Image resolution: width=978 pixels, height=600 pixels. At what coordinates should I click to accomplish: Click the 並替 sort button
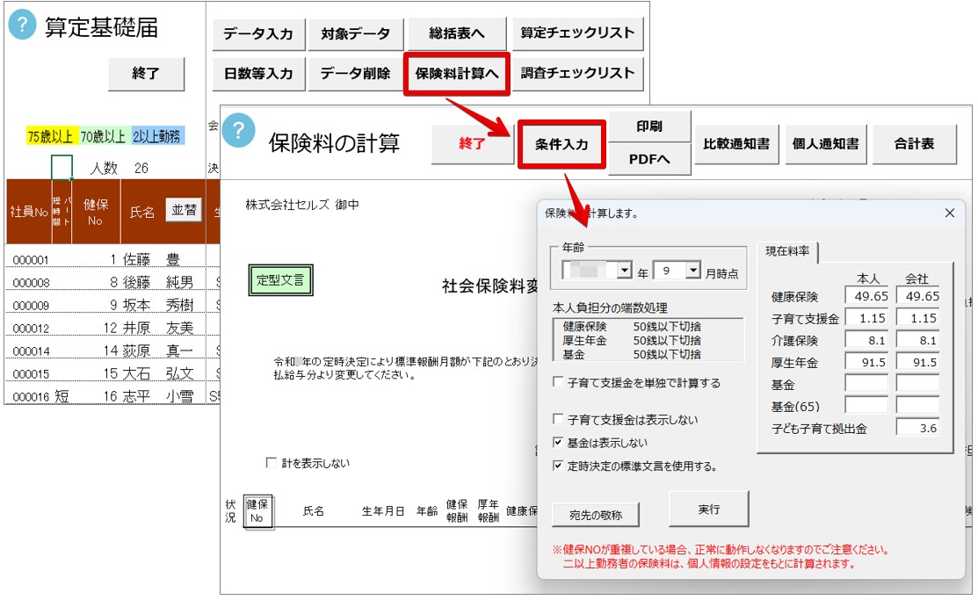point(184,210)
